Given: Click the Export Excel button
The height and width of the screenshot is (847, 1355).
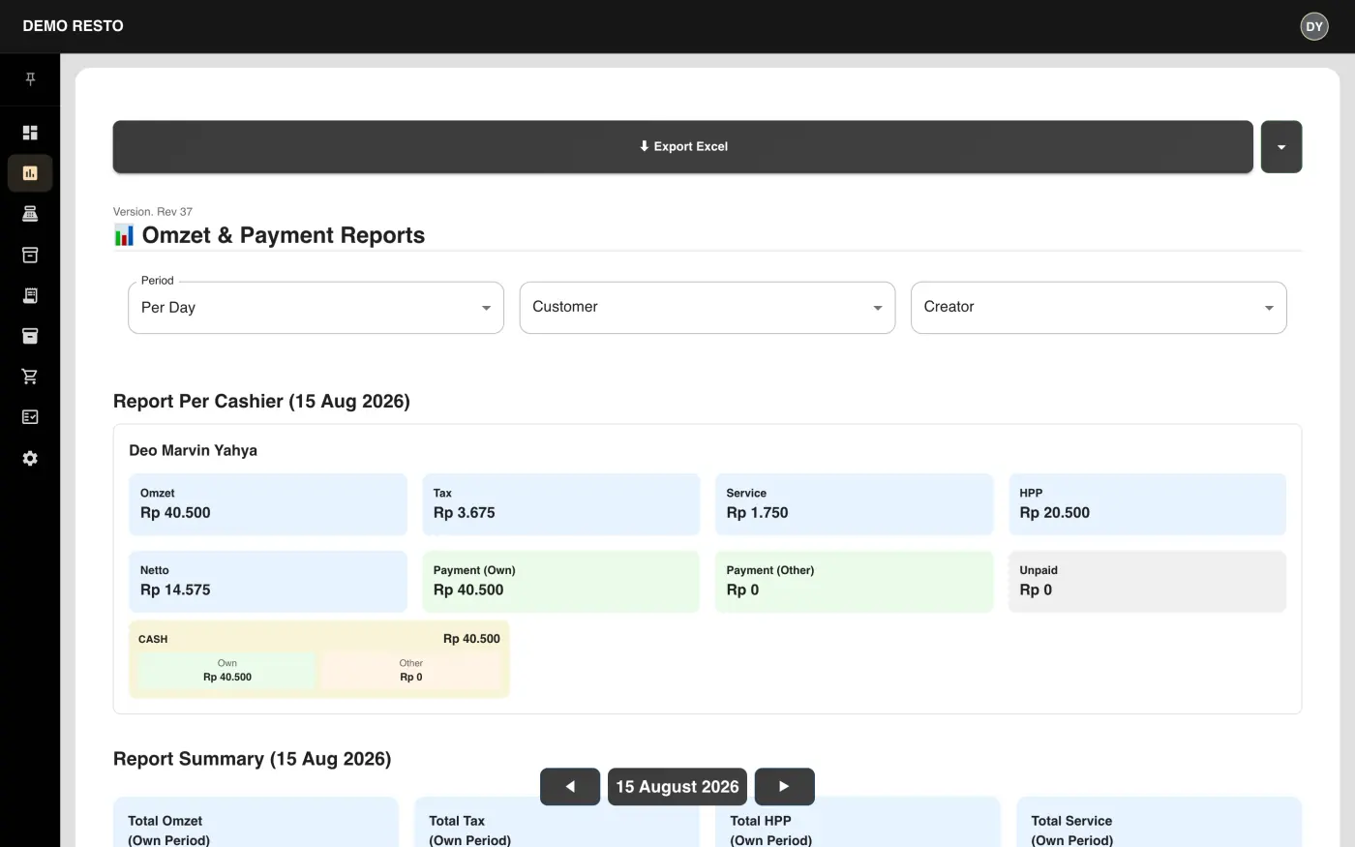Looking at the screenshot, I should click(683, 147).
